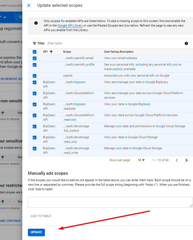Uncheck the auth/bigquery scope checkbox
193x240 pixels.
pos(34,82)
